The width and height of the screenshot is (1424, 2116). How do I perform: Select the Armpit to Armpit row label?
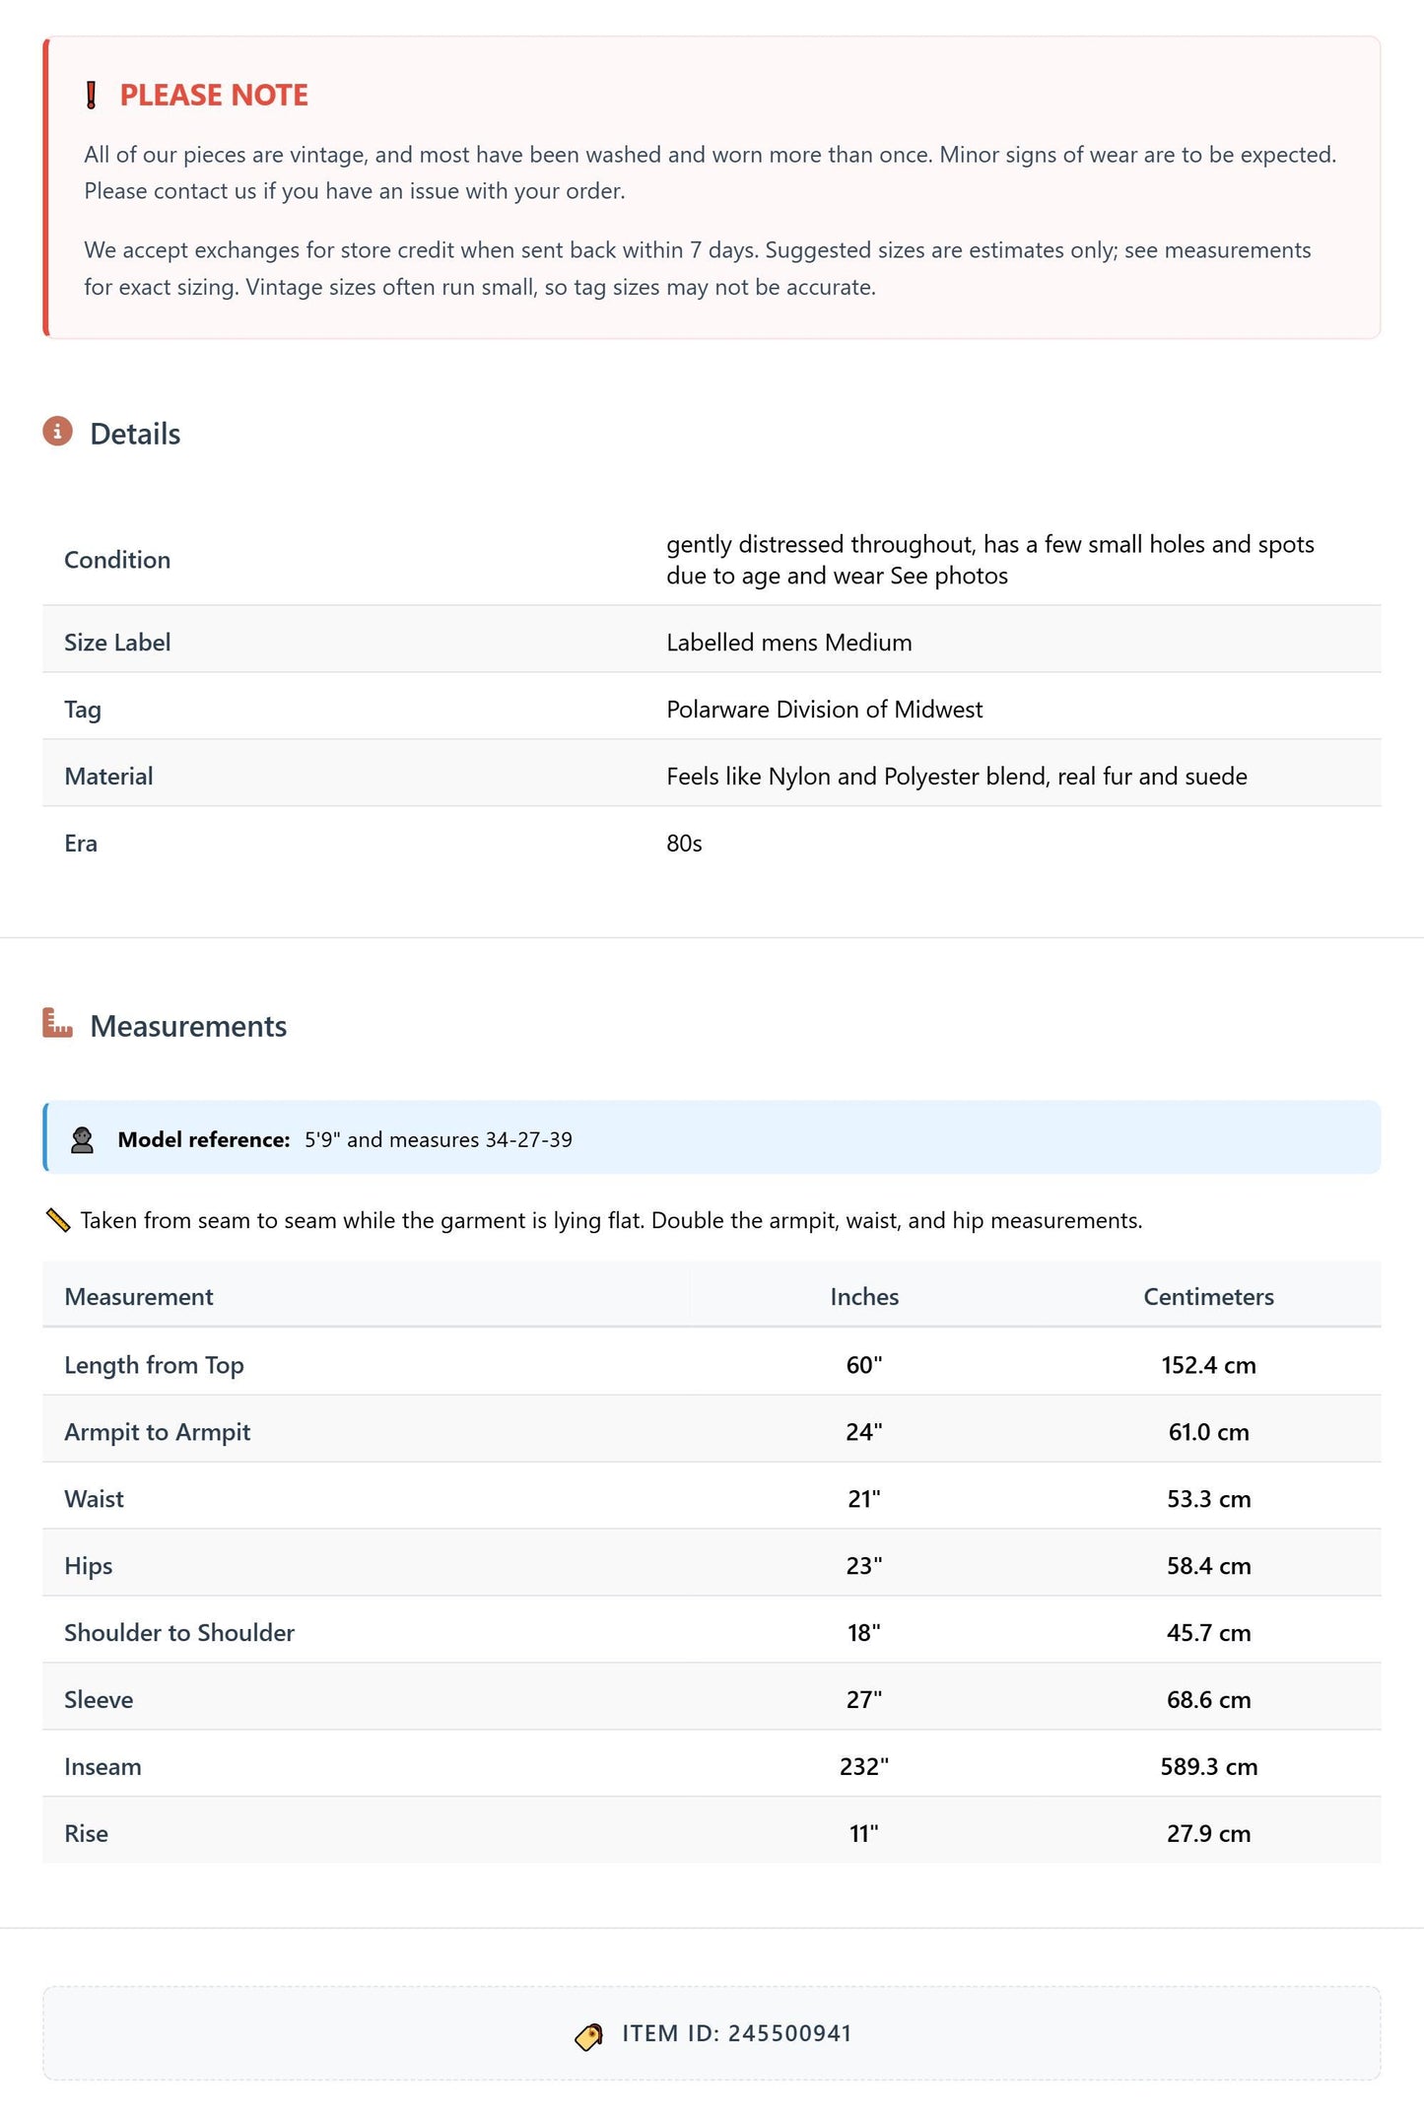coord(158,1432)
